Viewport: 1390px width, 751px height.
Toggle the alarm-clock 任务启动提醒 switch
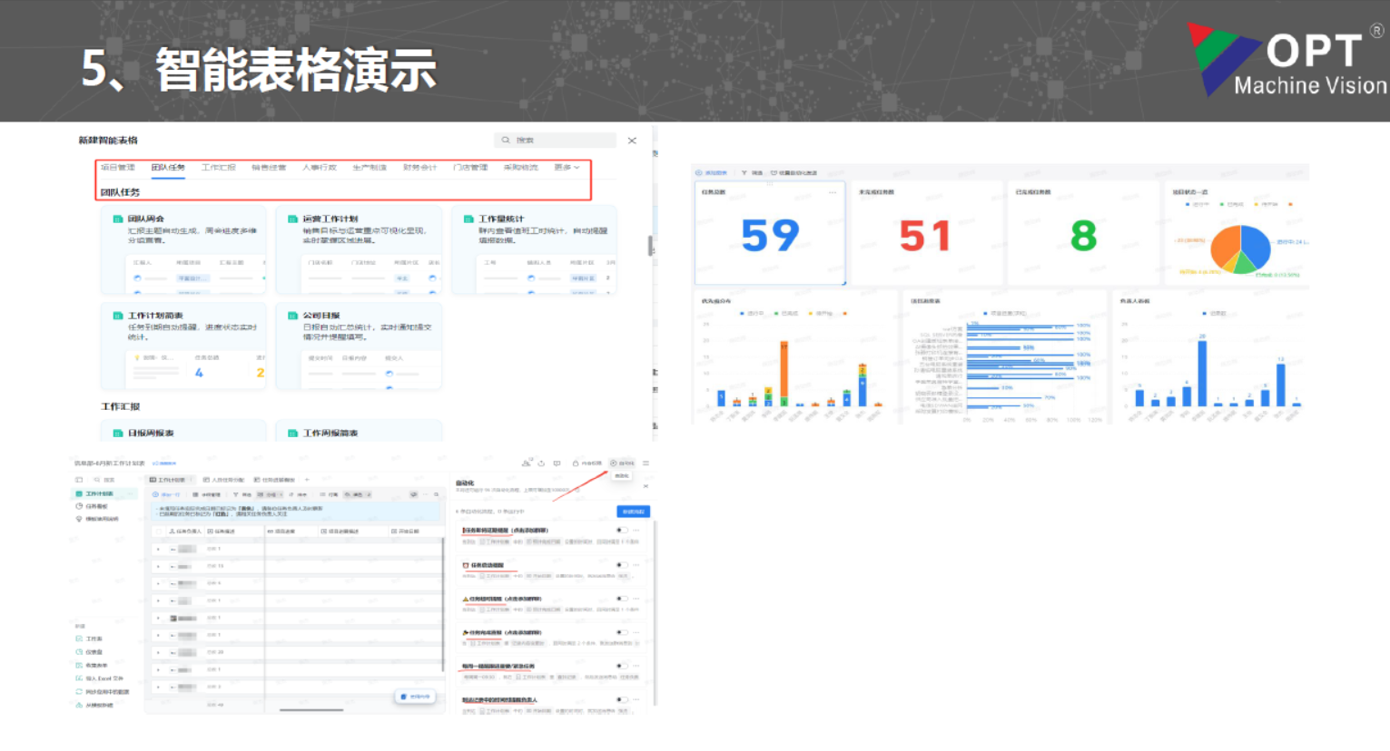[622, 564]
